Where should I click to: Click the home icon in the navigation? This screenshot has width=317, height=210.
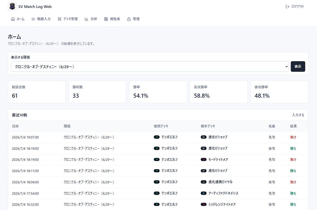[13, 19]
